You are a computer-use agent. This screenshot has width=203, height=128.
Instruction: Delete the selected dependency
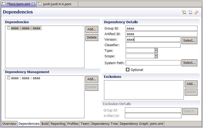click(x=92, y=37)
